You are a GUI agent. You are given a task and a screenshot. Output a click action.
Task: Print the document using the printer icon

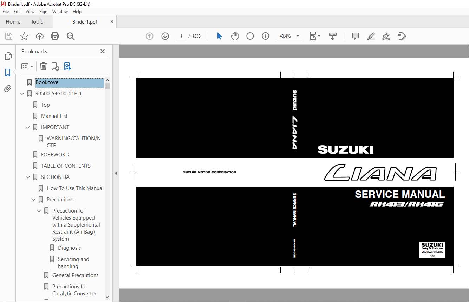pos(55,36)
